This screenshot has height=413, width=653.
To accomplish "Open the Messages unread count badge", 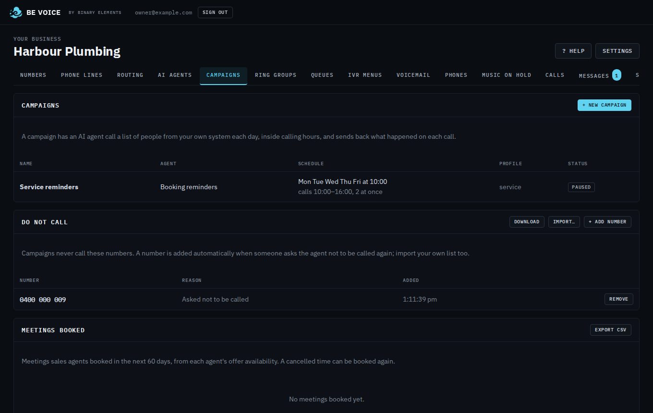I will (x=617, y=75).
